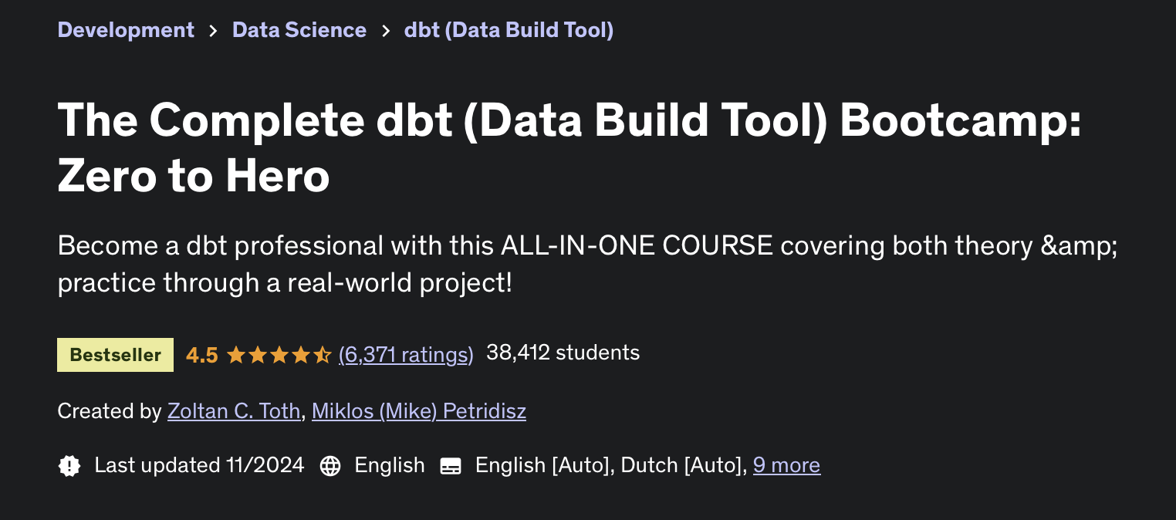
Task: Click the Bestseller badge
Action: 115,355
